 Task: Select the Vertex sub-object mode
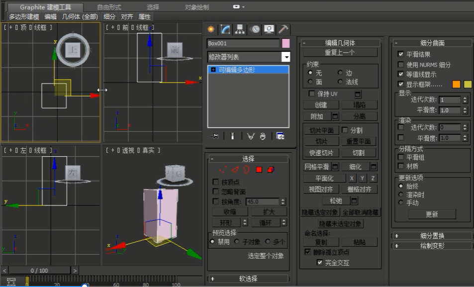coord(223,169)
